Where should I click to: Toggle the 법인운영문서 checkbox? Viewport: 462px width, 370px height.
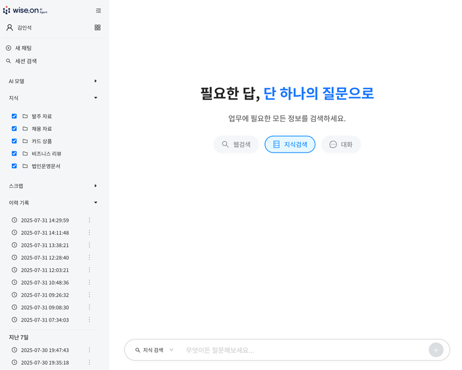pyautogui.click(x=14, y=166)
